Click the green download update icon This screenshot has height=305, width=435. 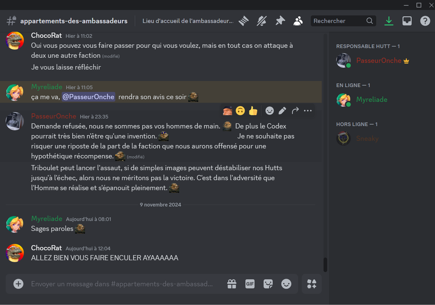[389, 21]
